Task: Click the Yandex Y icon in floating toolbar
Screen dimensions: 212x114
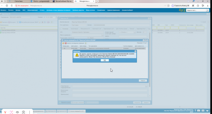Action: (5, 112)
